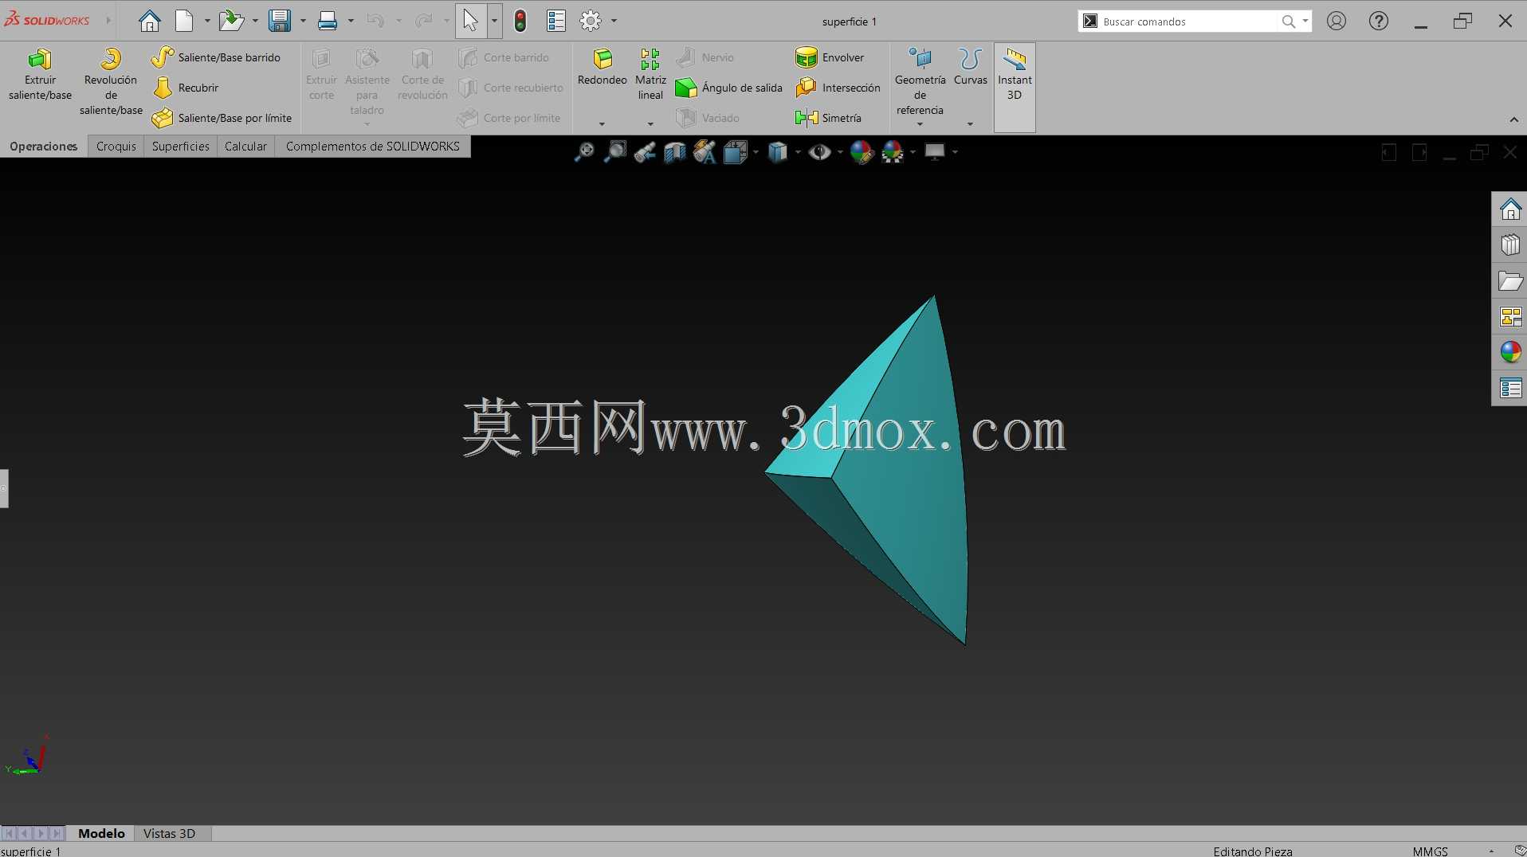Viewport: 1527px width, 857px height.
Task: Open the user login account icon
Action: [1337, 21]
